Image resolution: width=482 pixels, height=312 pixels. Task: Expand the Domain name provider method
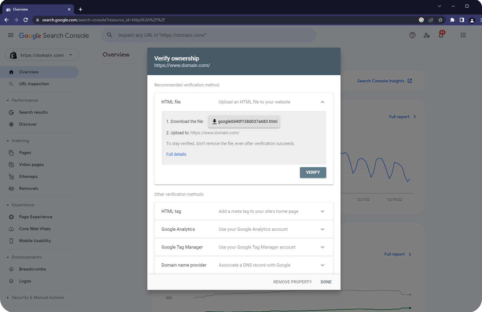pos(322,265)
